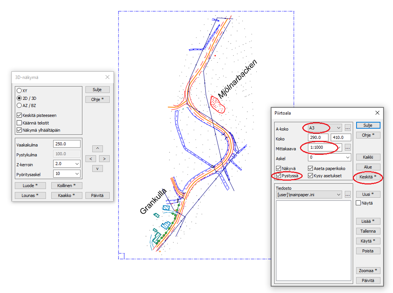Rotate view up with the ^ arrow button
This screenshot has height=293, width=393.
click(x=98, y=148)
